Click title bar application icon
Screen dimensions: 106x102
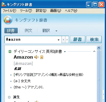point(4,4)
